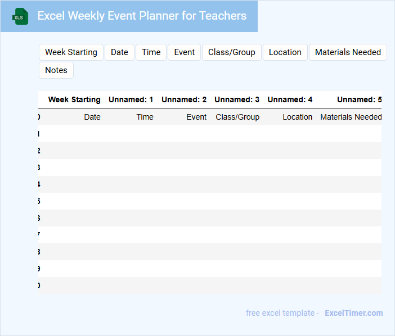Select the Event cell in the table
The height and width of the screenshot is (336, 395).
pos(196,117)
